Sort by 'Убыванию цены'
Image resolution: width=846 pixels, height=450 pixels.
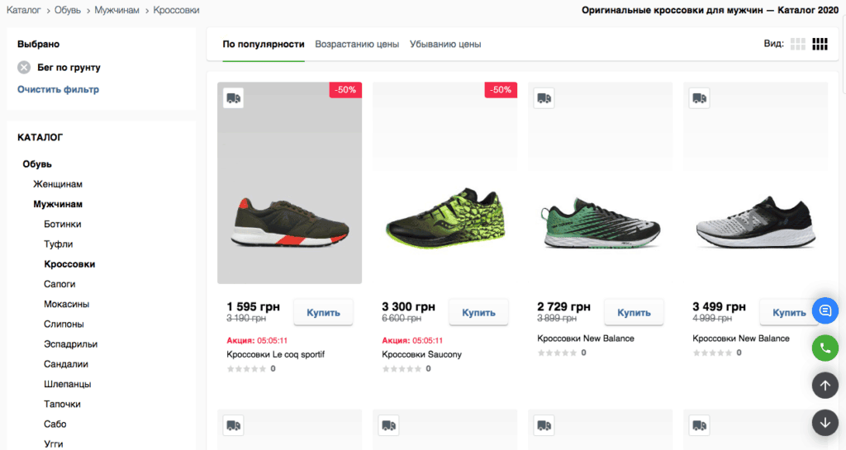pos(445,45)
